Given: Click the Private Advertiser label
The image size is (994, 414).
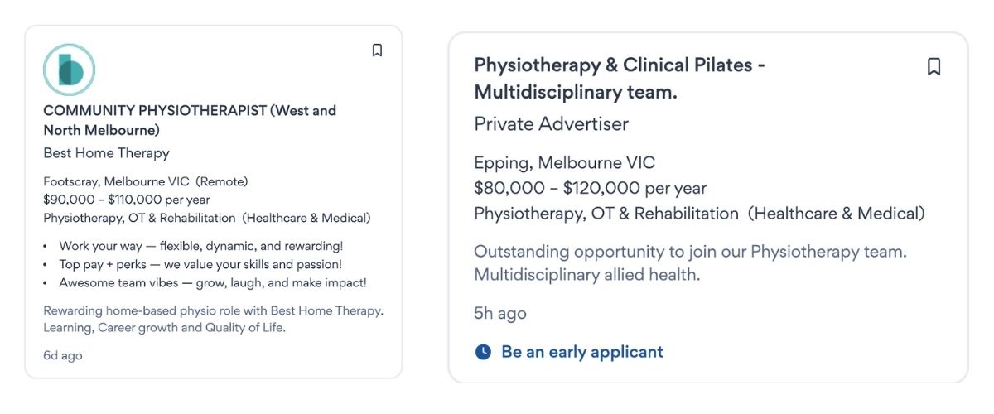Looking at the screenshot, I should point(551,124).
